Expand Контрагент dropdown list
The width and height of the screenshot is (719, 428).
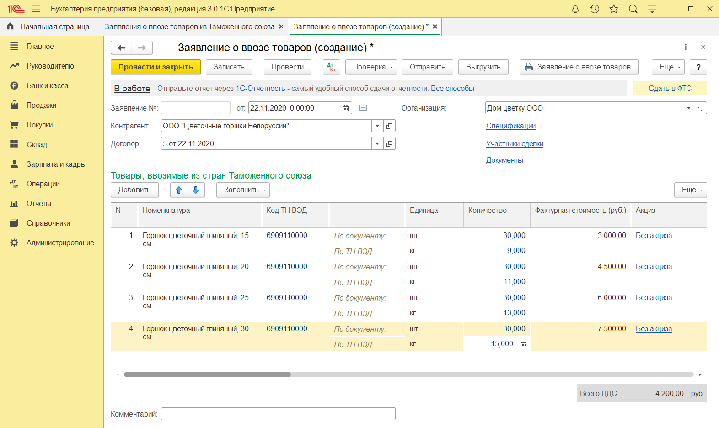click(377, 126)
